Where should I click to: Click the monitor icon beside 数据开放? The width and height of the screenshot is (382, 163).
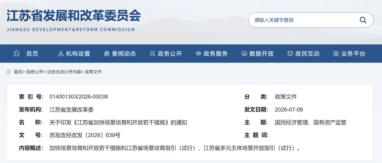(244, 54)
